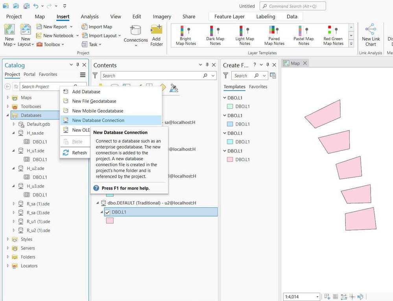Choose Add Database menu item

(x=111, y=91)
